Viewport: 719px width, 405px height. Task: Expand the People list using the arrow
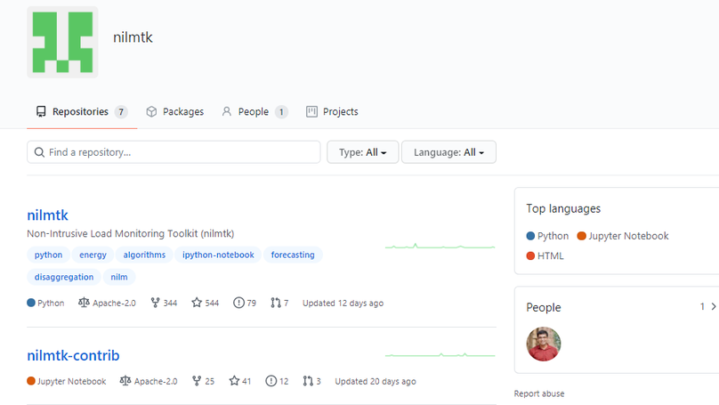[x=713, y=307]
